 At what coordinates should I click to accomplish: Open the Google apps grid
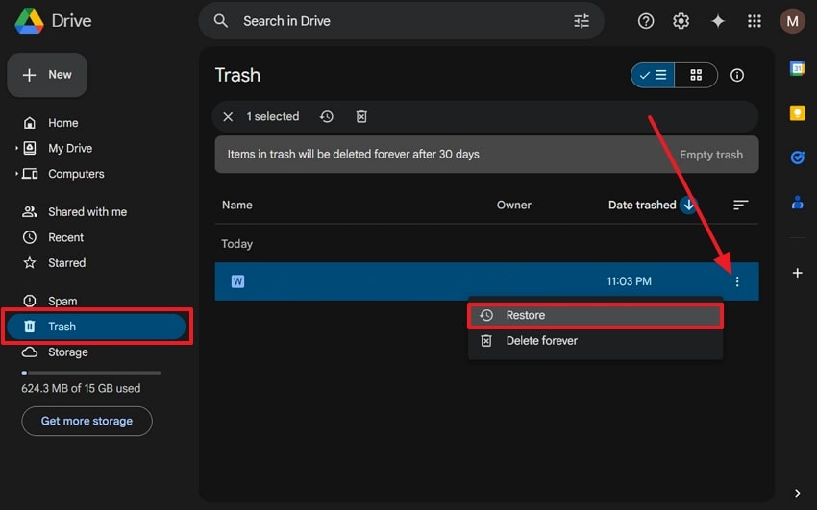[755, 21]
